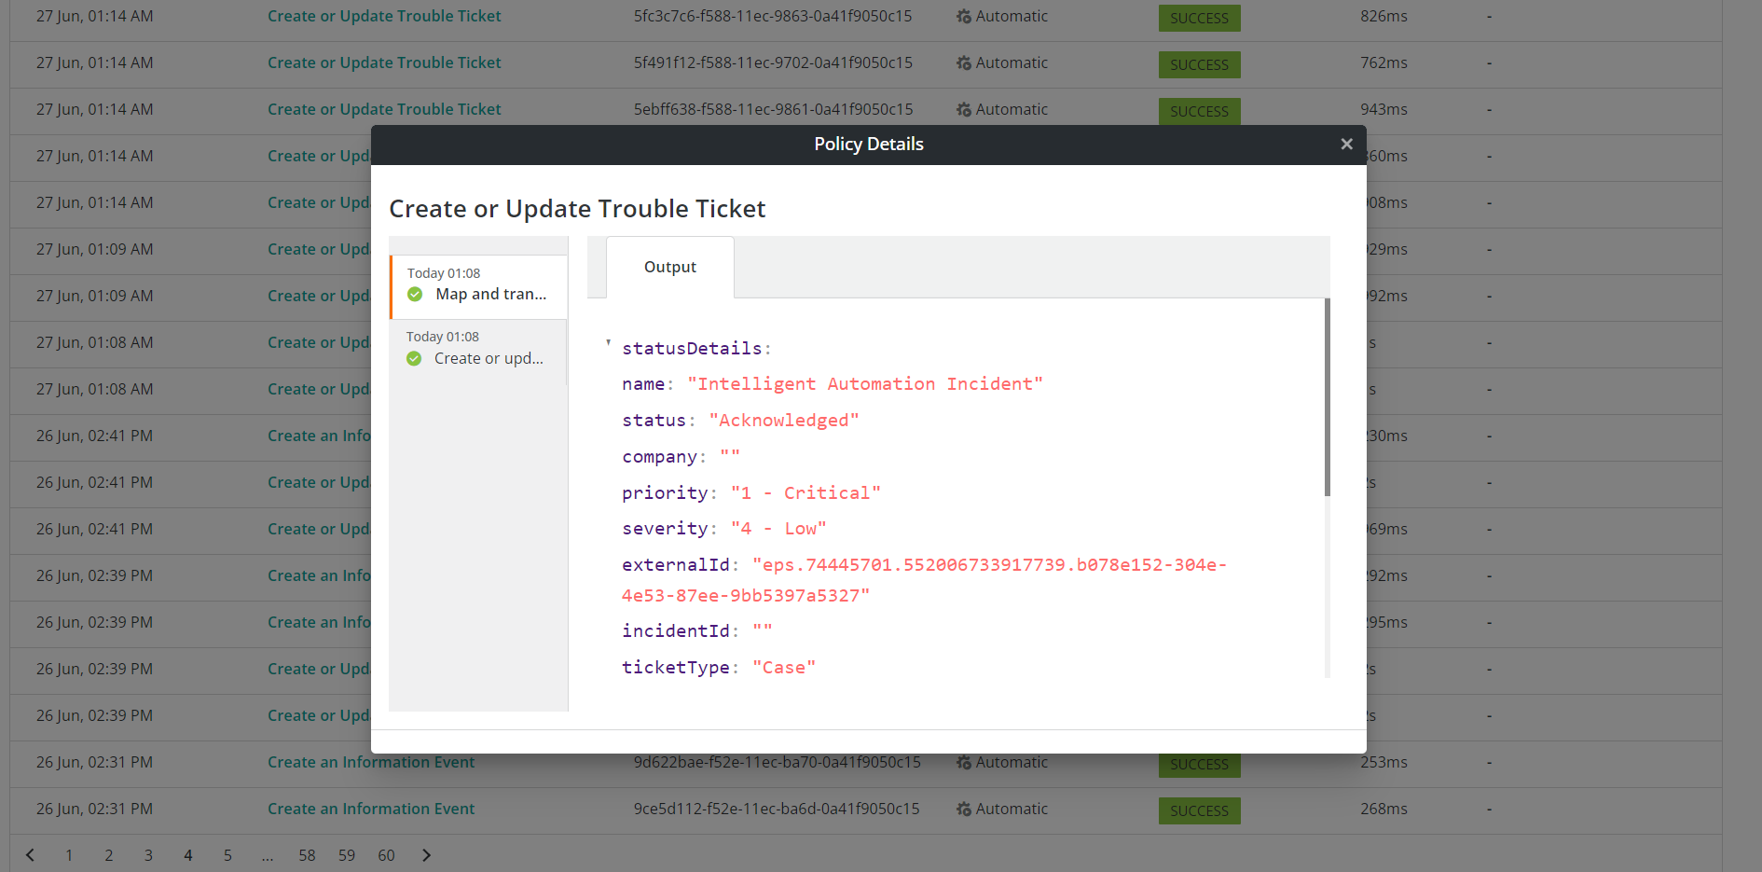Click green check icon for Create or upd...
Screen dimensions: 1762x872
pos(414,359)
